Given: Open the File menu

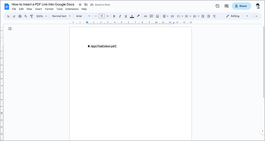Looking at the screenshot, I should tap(14, 9).
